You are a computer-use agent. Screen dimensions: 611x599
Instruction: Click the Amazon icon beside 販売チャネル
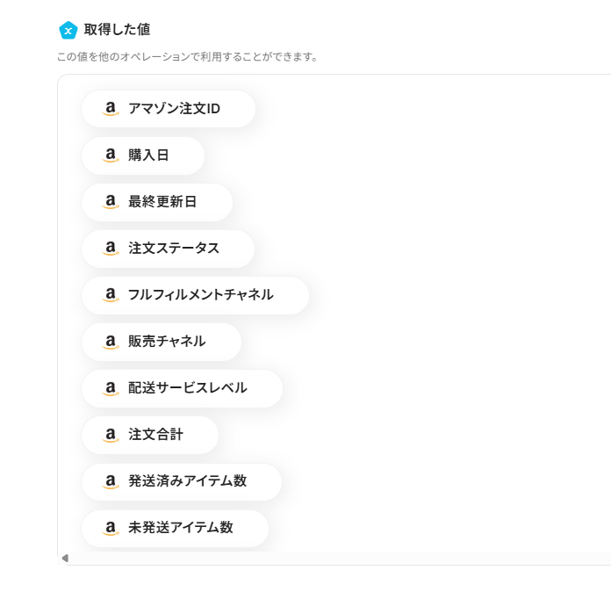111,342
